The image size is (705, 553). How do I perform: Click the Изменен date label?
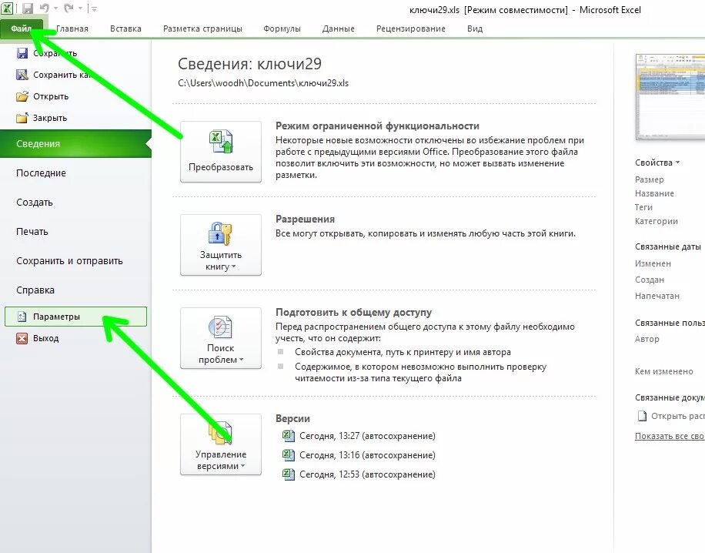[x=653, y=263]
